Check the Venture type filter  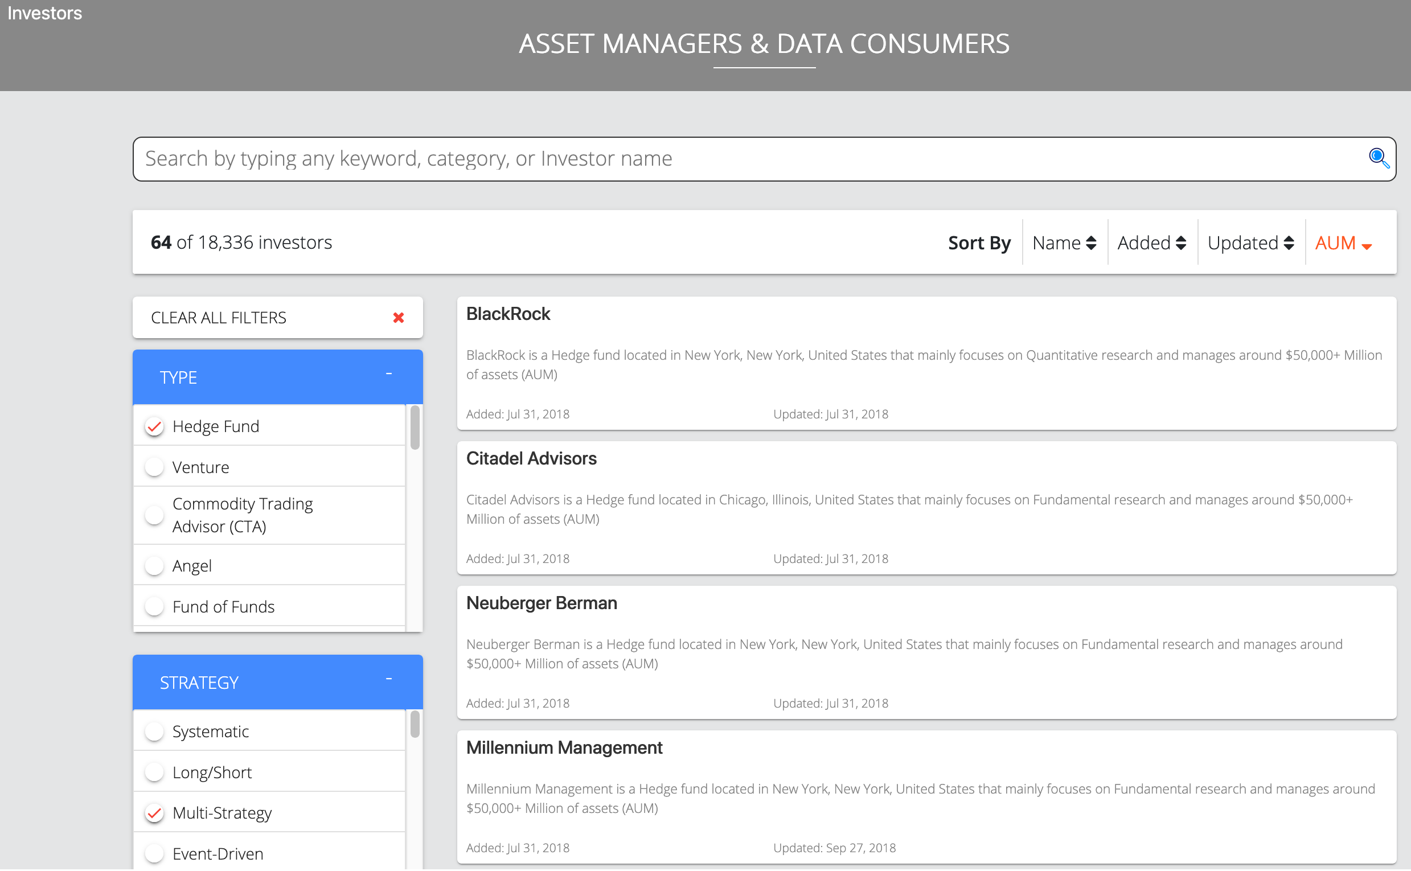click(x=154, y=467)
